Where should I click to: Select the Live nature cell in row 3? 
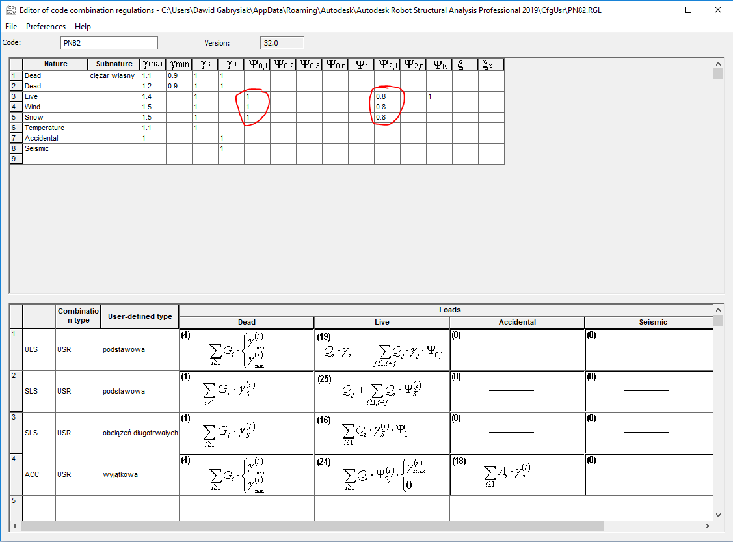pos(56,96)
